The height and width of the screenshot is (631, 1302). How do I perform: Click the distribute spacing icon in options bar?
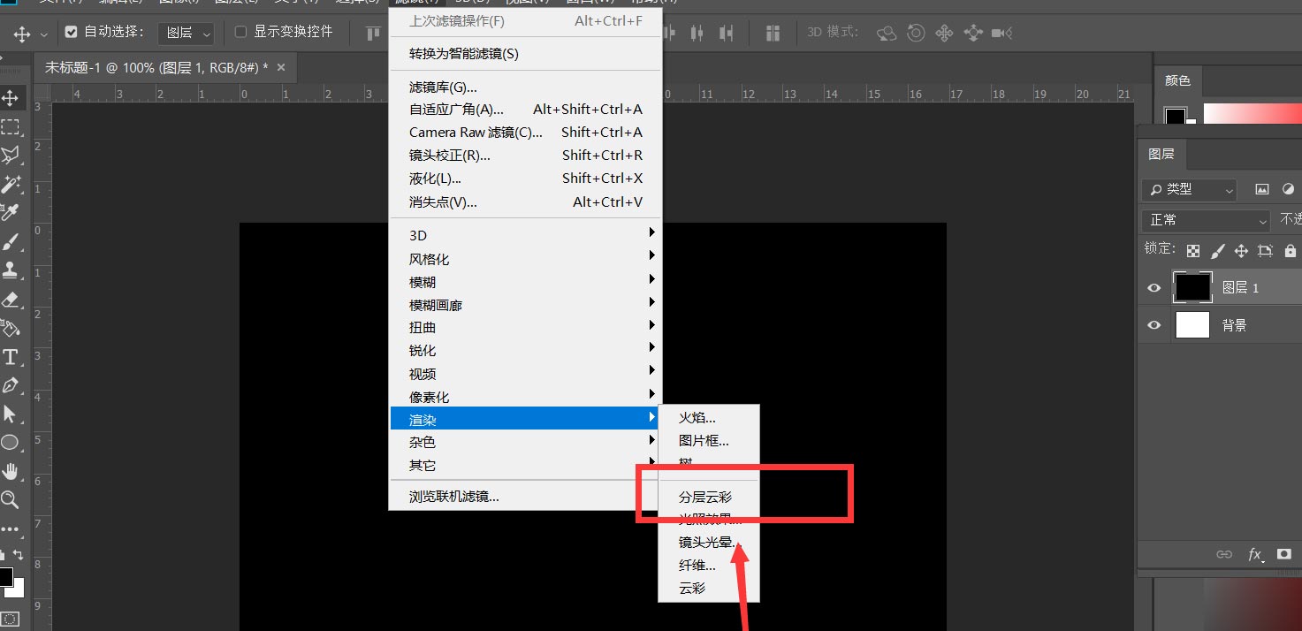coord(773,34)
